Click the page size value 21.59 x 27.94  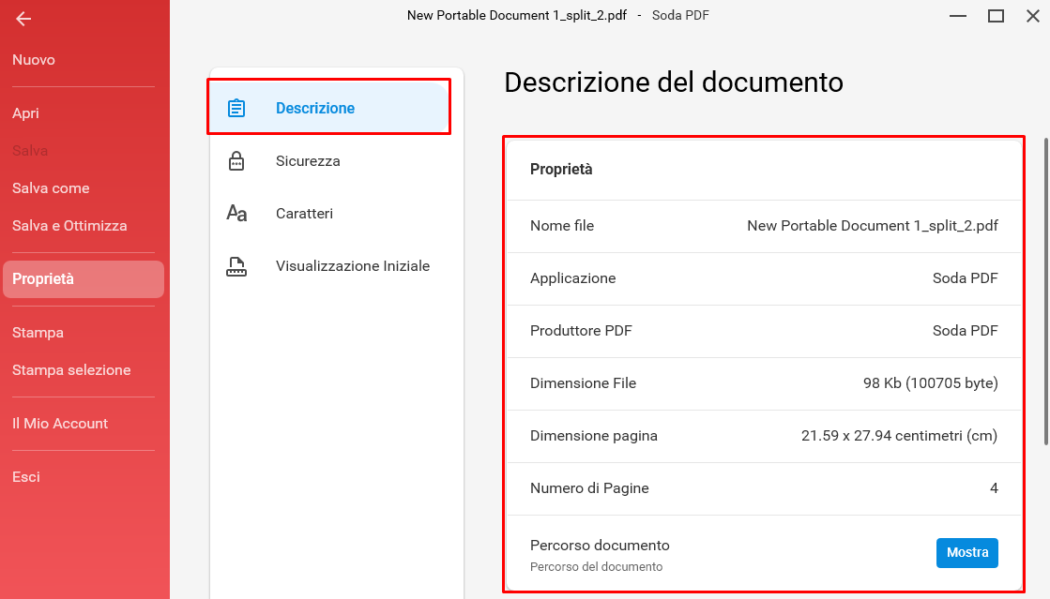(x=899, y=436)
